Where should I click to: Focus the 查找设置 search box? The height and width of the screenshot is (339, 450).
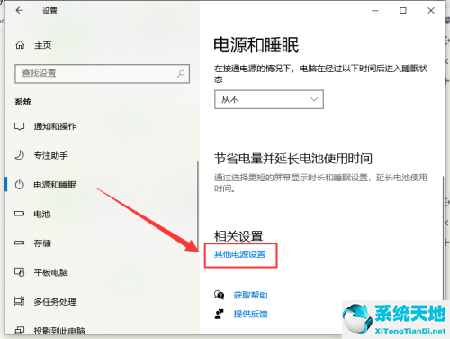pyautogui.click(x=102, y=73)
